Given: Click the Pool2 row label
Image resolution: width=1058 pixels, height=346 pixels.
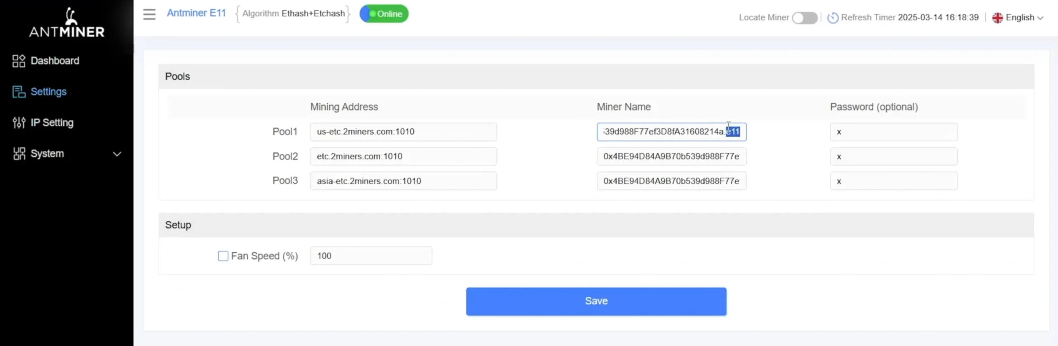Looking at the screenshot, I should tap(285, 156).
